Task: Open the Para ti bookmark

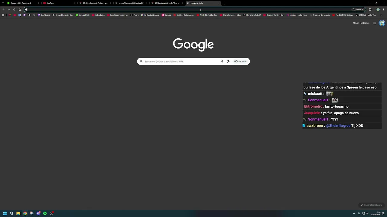Action: [134, 15]
